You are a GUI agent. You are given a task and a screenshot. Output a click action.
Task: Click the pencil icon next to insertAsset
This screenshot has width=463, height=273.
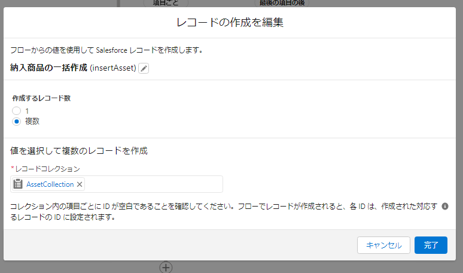[x=144, y=68]
